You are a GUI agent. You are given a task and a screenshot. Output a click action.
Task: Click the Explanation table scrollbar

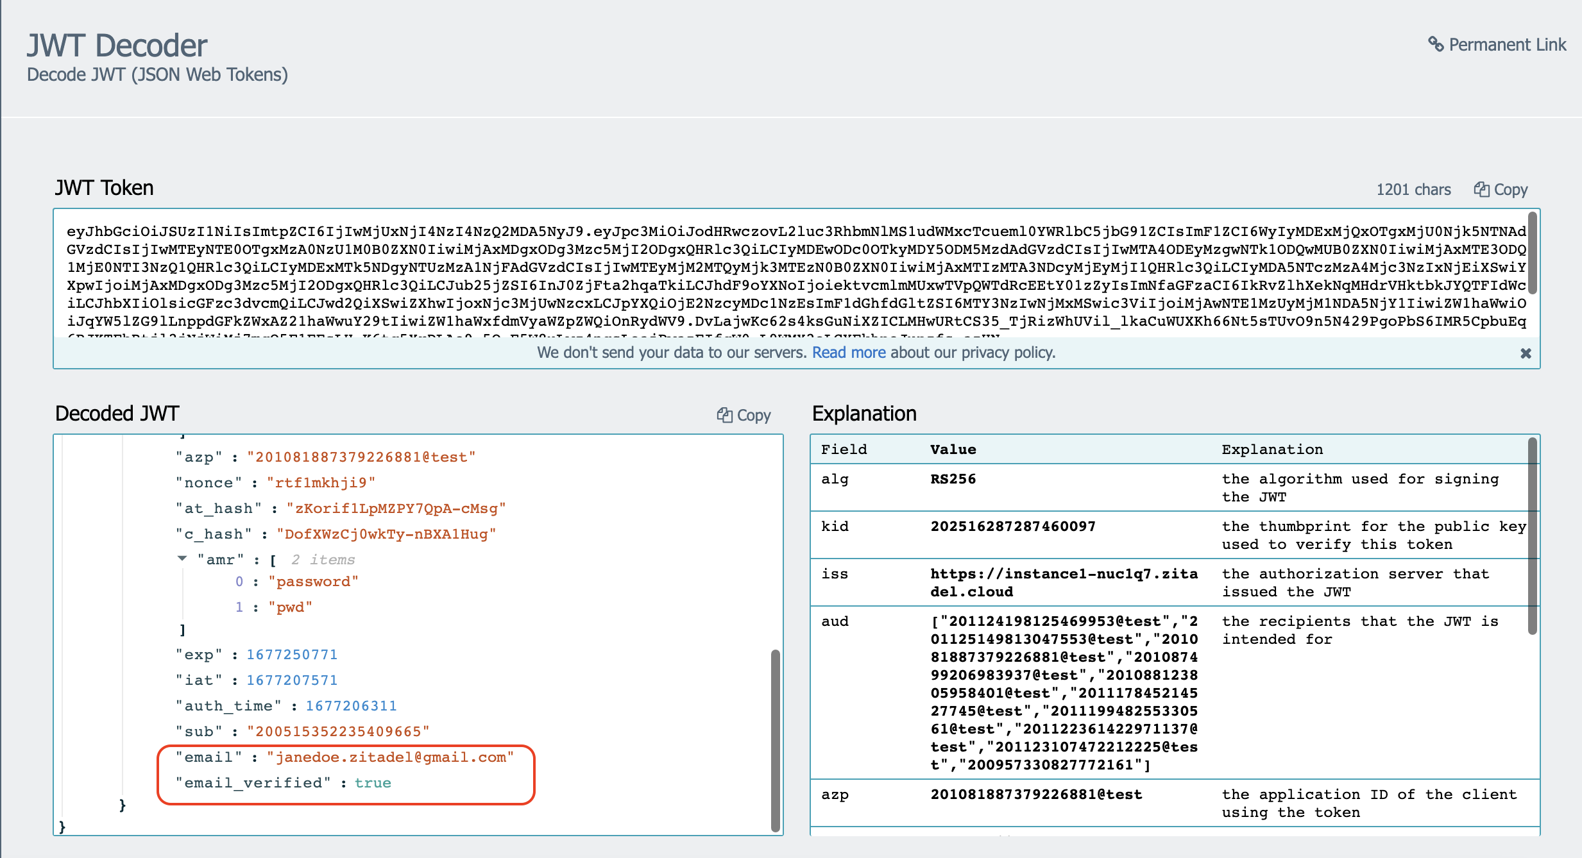(x=1532, y=535)
